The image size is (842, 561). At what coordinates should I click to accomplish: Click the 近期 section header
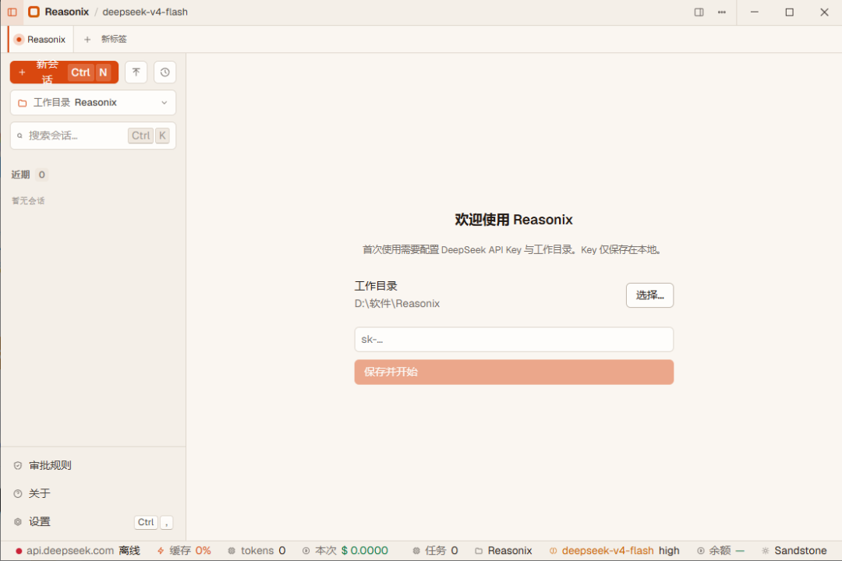click(20, 175)
